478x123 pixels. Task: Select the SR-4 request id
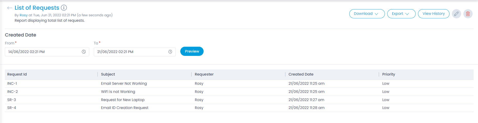click(x=12, y=108)
